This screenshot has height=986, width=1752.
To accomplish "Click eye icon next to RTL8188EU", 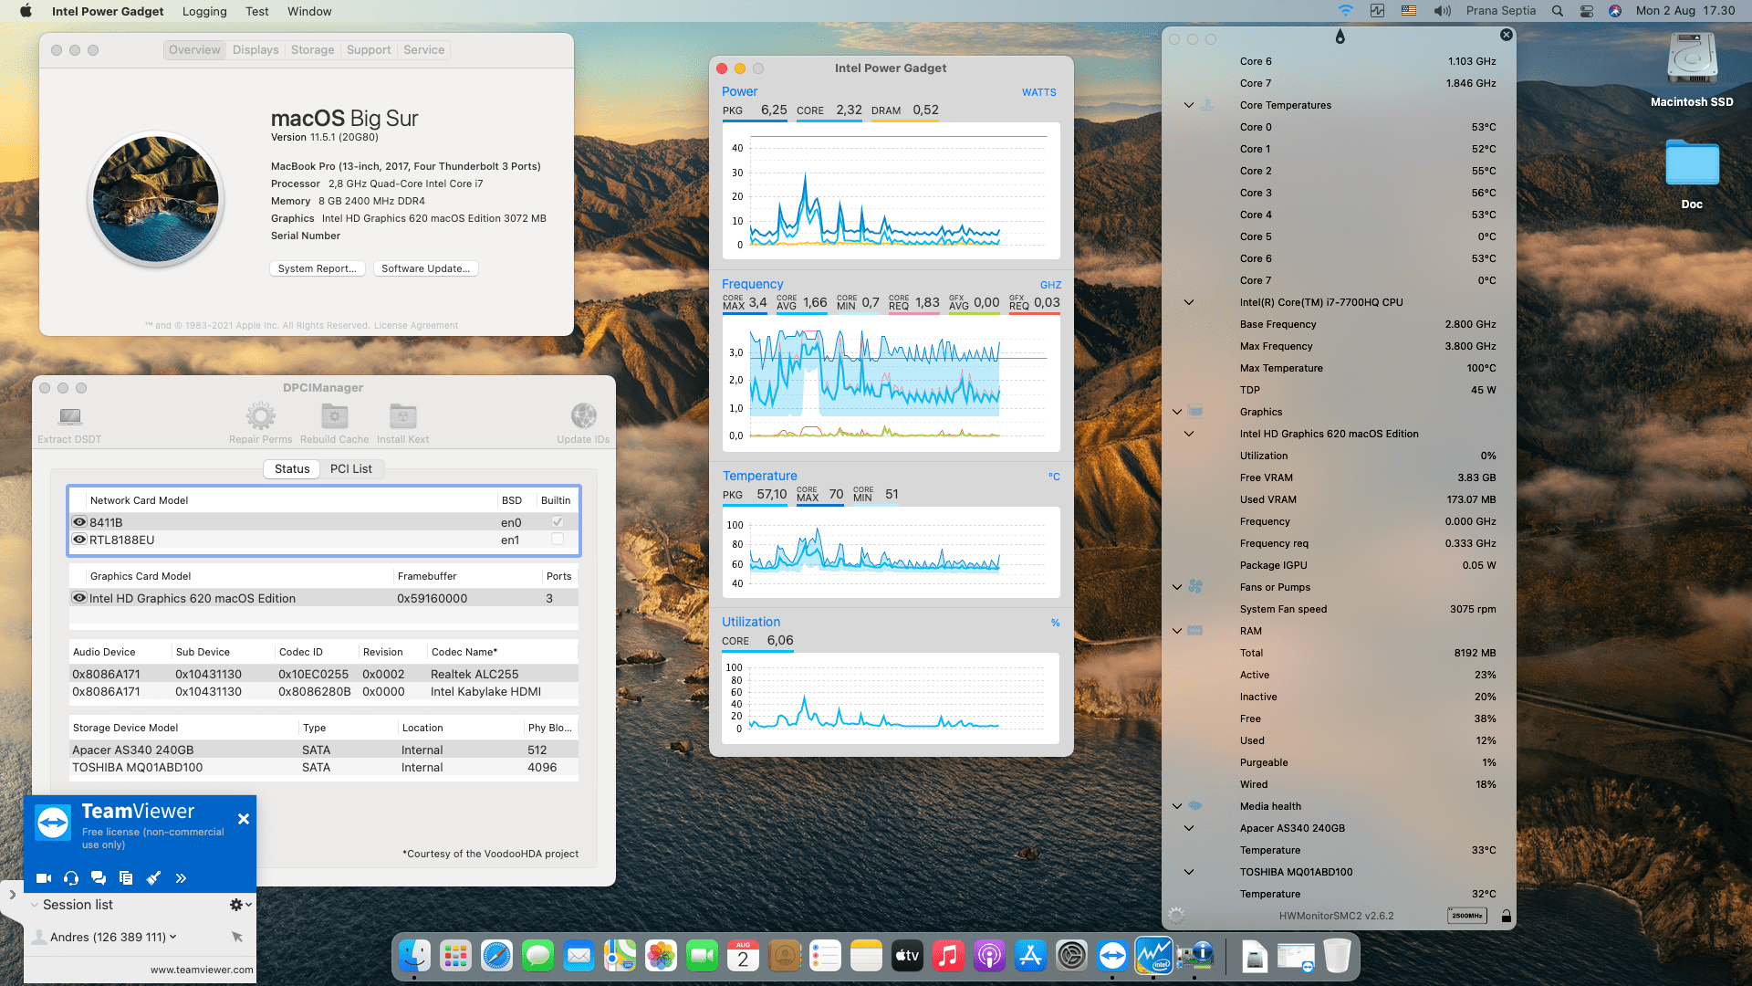I will pos(79,540).
